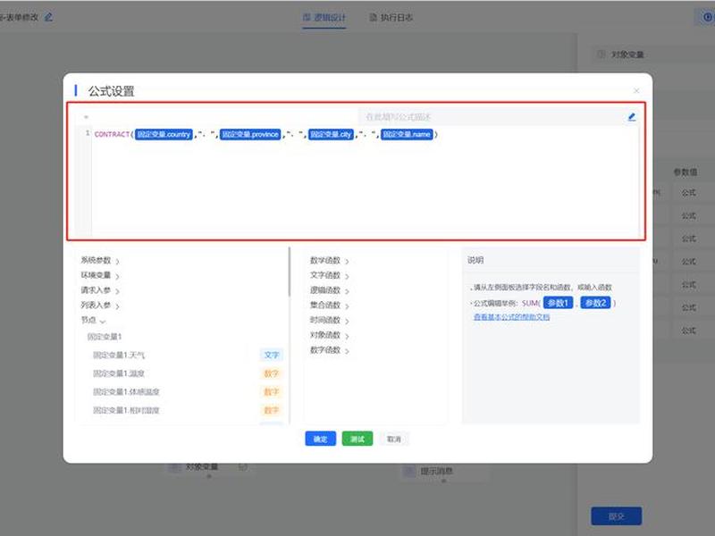Click the 数字 type tag beside 相对湿度

(272, 411)
